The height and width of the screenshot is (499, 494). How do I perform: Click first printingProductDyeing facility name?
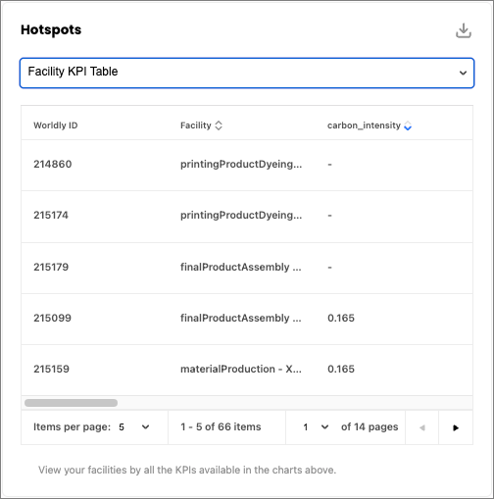[241, 164]
